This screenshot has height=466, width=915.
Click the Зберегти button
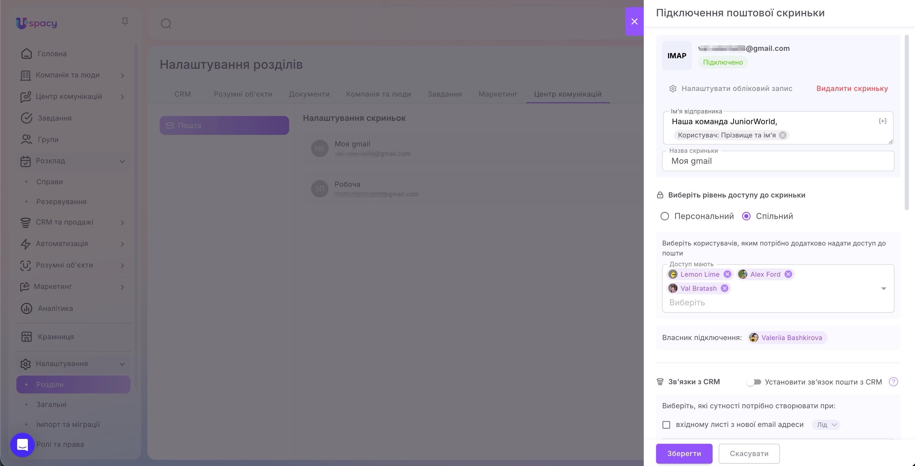point(684,453)
